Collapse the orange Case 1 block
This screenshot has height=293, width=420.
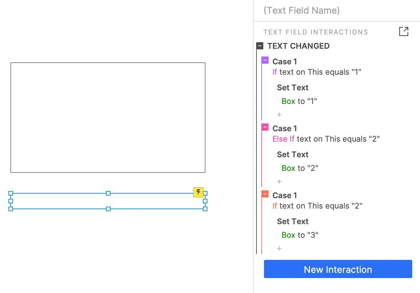pos(265,194)
